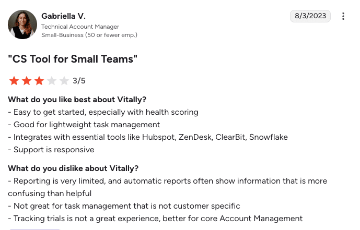Open the "CS Tool for Small Teams" review title
The width and height of the screenshot is (360, 230).
pos(73,59)
